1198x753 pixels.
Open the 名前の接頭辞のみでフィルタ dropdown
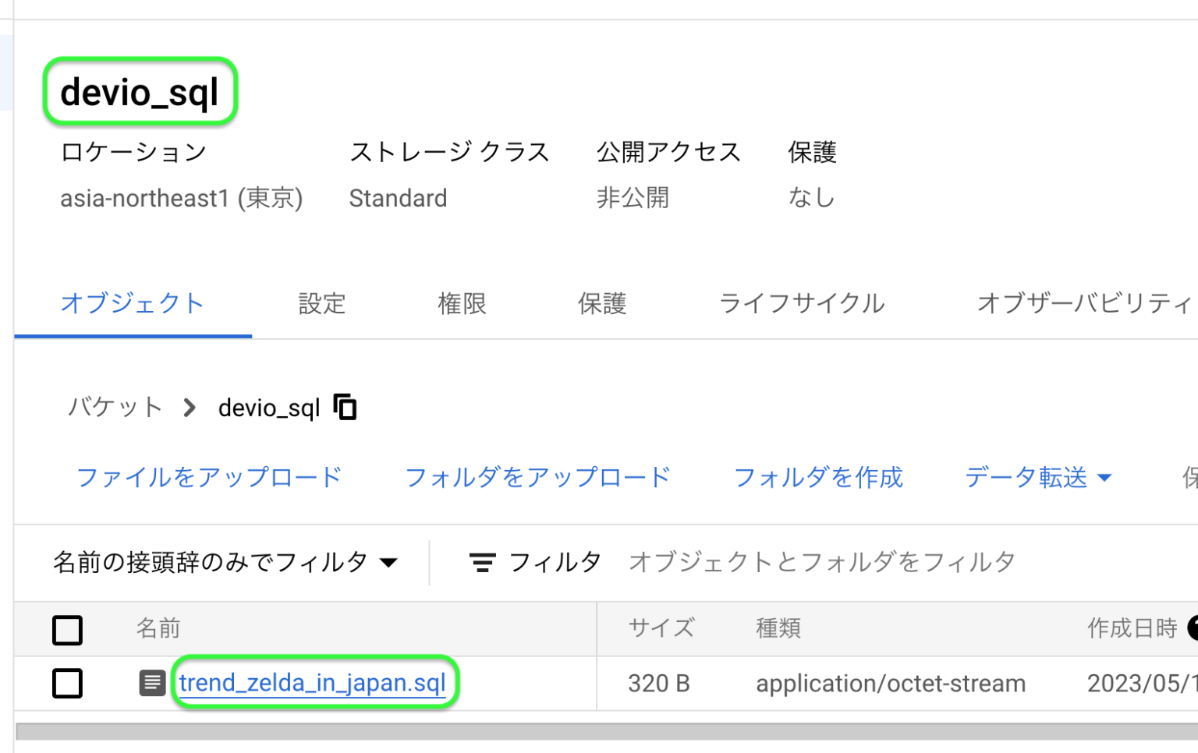(x=225, y=562)
